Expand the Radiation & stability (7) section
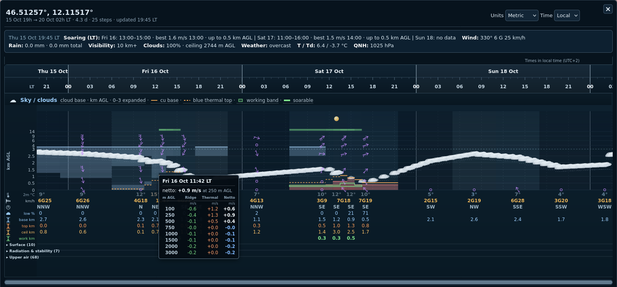617x287 pixels. (33, 251)
